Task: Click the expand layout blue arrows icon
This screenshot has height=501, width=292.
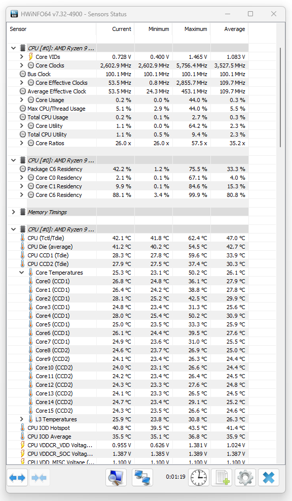Action: pos(17,477)
